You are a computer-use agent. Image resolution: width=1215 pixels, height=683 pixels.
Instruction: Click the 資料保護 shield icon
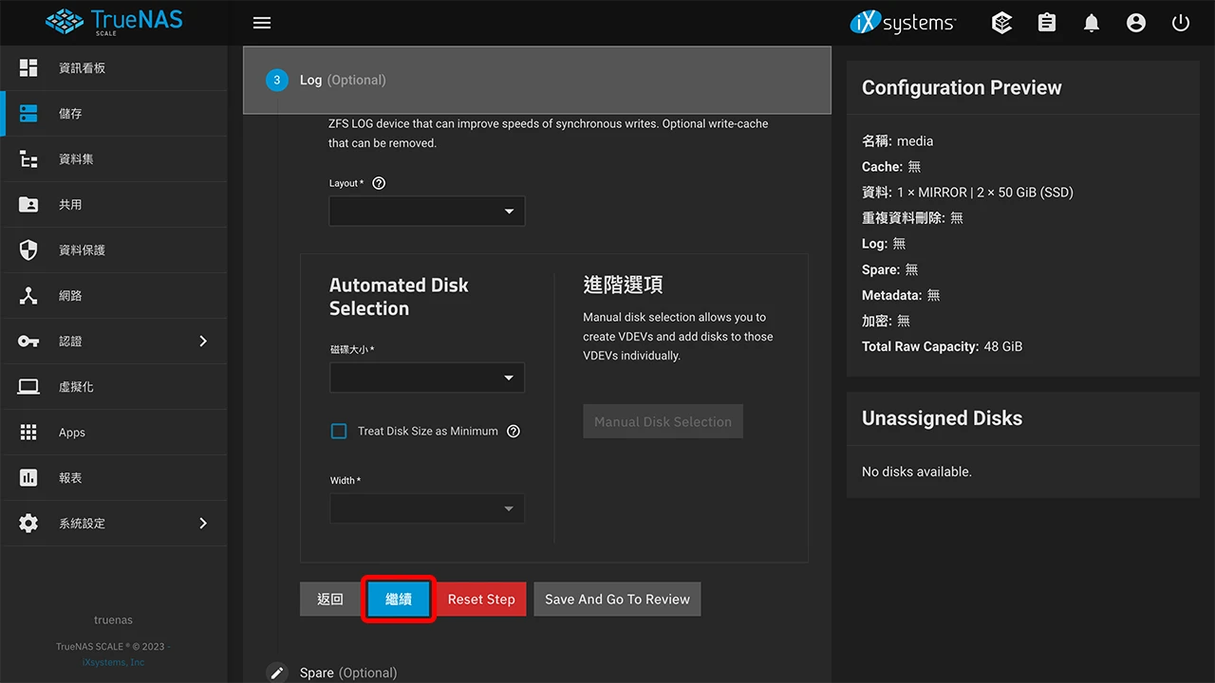point(28,249)
